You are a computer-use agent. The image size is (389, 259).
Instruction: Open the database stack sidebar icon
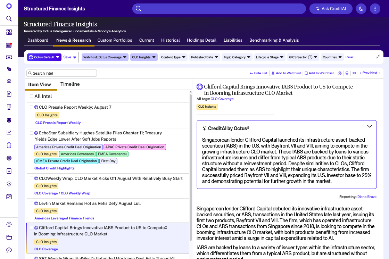(9, 120)
